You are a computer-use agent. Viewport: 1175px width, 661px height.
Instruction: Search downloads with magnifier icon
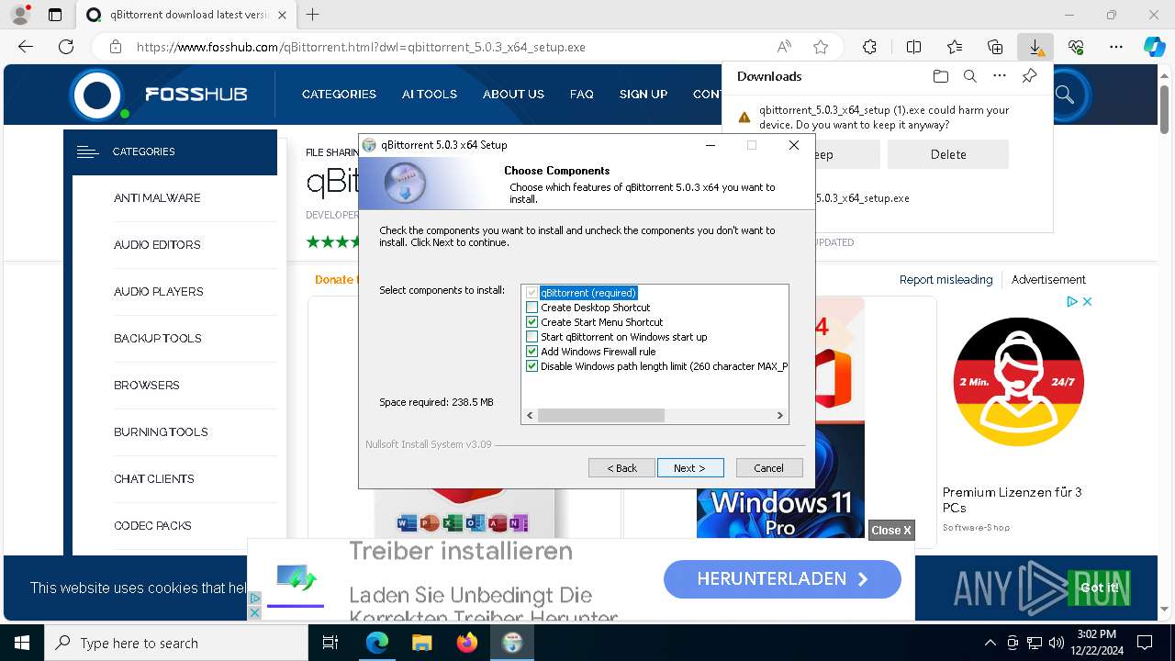pos(969,76)
